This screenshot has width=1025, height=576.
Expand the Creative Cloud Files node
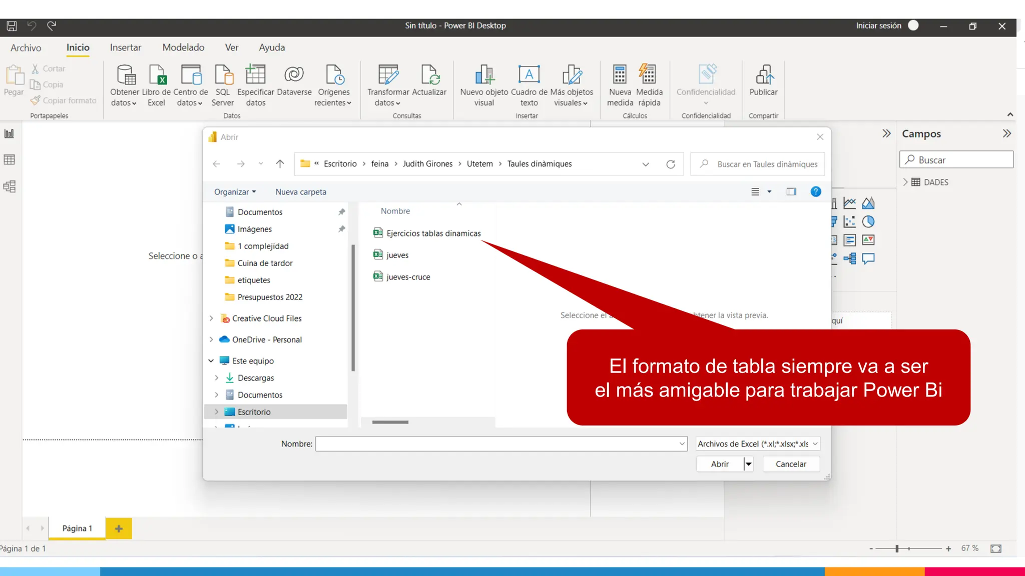tap(211, 318)
